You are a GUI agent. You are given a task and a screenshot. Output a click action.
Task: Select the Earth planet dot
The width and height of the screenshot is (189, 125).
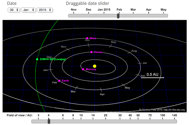coord(59,81)
